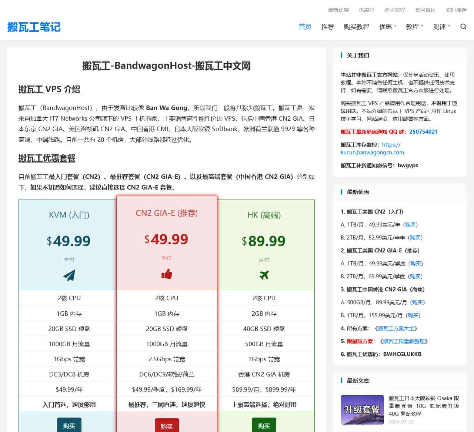474x432 pixels.
Task: Switch to the 首页 menu item
Action: [x=305, y=26]
